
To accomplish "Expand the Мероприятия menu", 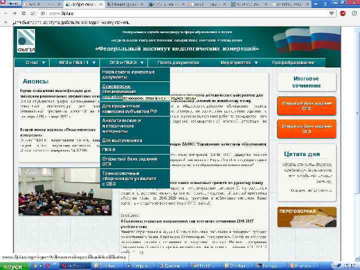I will point(239,62).
